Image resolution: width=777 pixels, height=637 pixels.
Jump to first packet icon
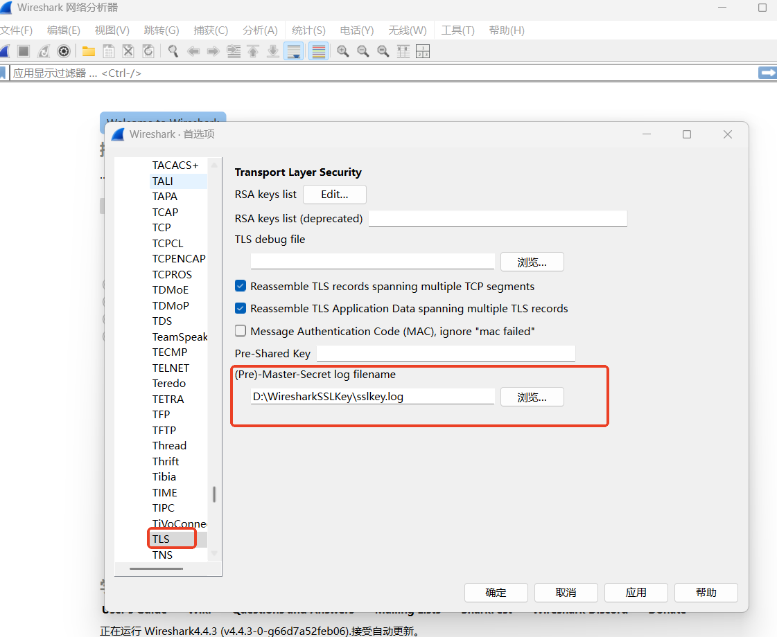point(253,51)
